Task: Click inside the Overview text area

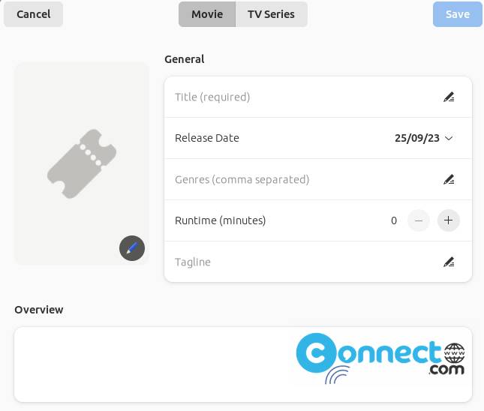Action: (243, 364)
